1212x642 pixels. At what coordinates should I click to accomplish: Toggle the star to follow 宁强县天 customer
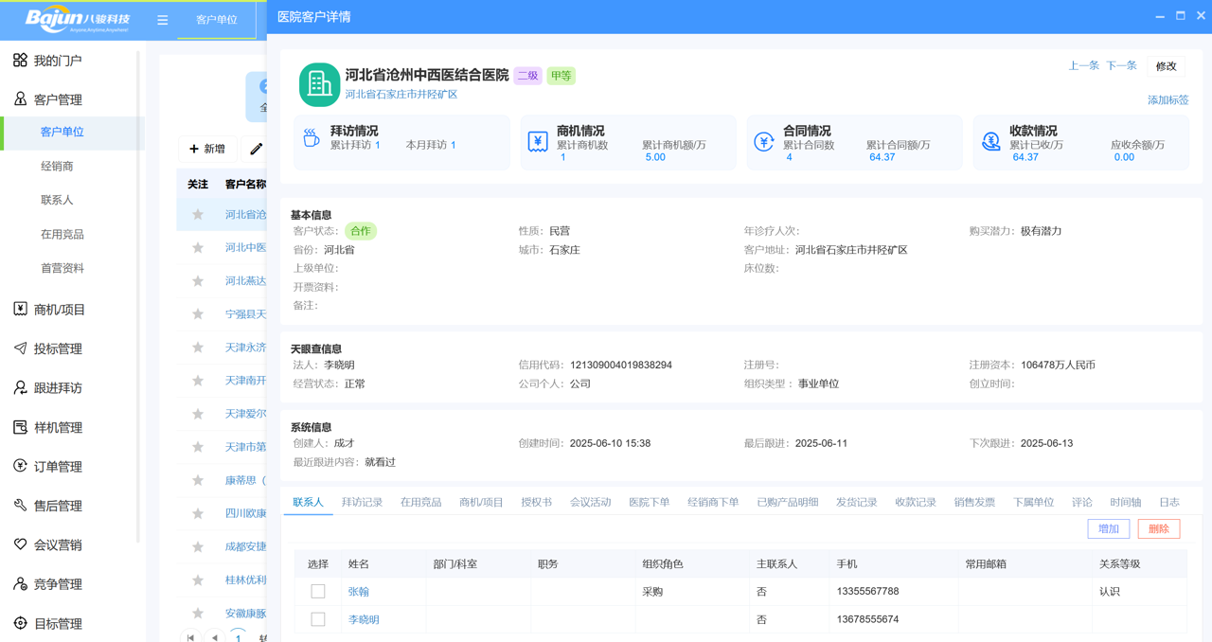pyautogui.click(x=198, y=313)
